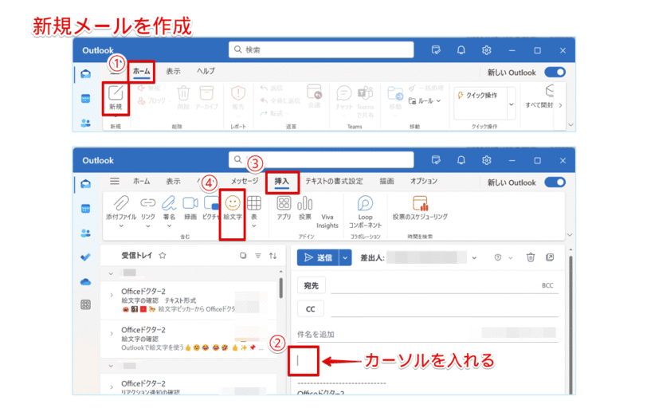Open message with Outlookで絵文字を使う preview

point(189,339)
